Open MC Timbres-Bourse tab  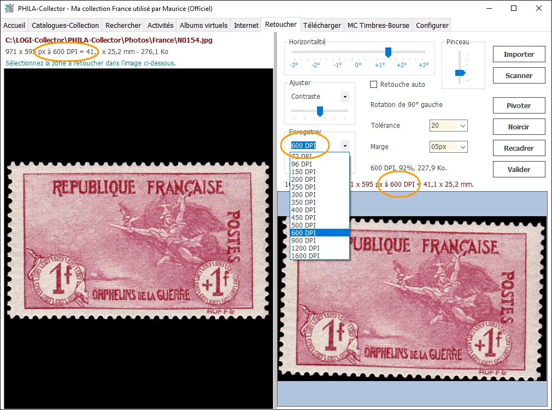click(378, 25)
